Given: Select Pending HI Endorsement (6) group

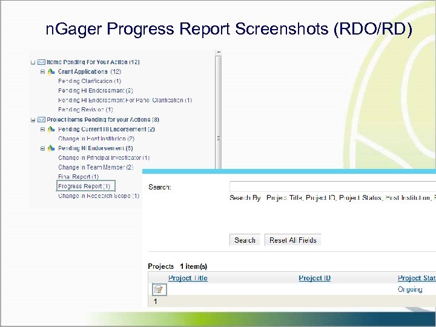Looking at the screenshot, I should [96, 148].
